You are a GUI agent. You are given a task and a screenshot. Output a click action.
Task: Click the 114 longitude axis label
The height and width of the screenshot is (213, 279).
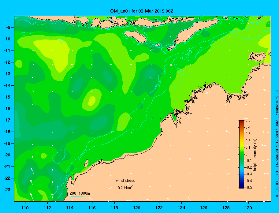(70, 208)
